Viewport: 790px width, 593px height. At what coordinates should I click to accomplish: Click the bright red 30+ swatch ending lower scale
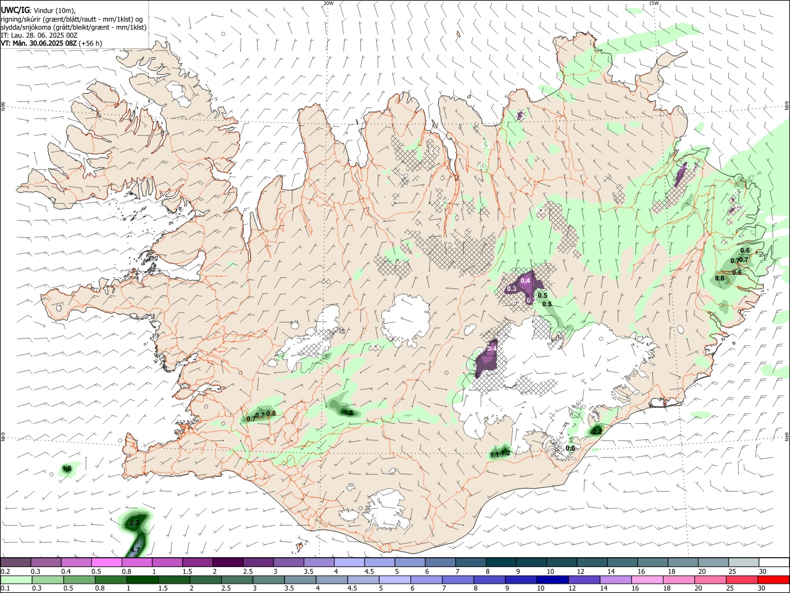[x=773, y=579]
